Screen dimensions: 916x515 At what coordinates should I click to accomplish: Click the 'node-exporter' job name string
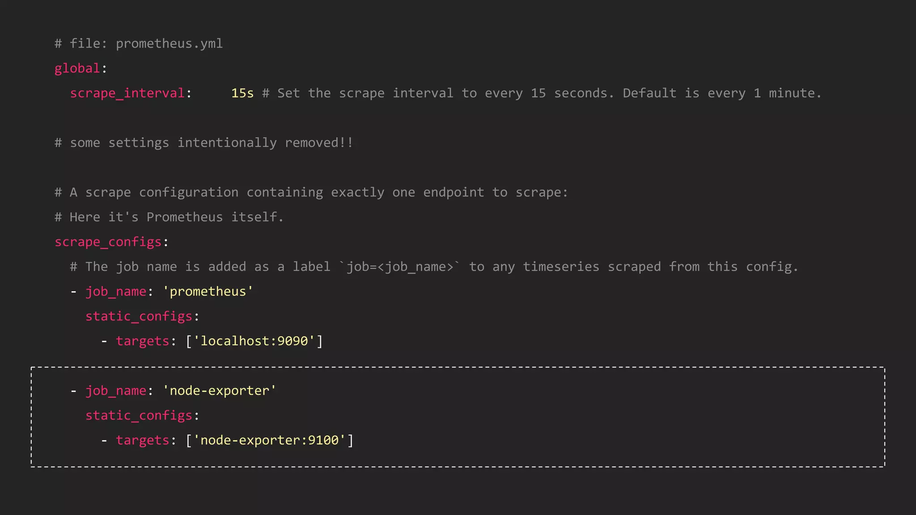[220, 391]
